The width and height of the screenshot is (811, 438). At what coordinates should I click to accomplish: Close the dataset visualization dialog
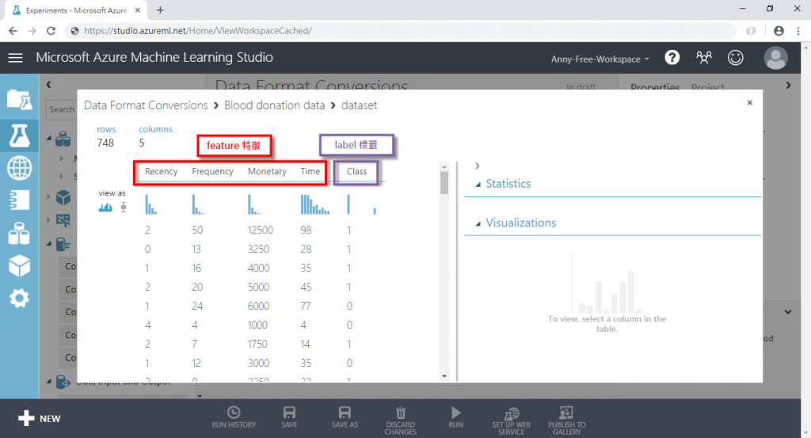click(749, 102)
